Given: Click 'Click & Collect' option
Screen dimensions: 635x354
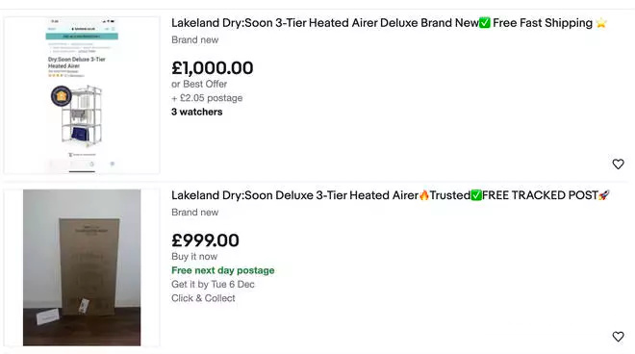Looking at the screenshot, I should (x=203, y=298).
